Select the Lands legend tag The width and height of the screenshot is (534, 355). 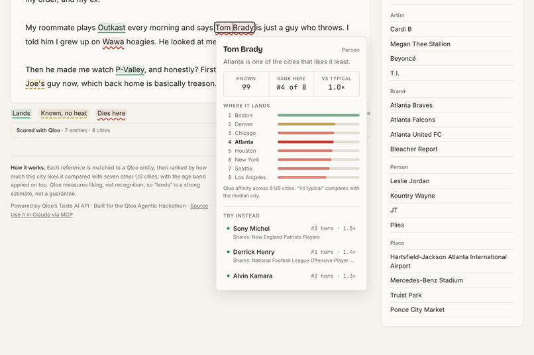(21, 114)
